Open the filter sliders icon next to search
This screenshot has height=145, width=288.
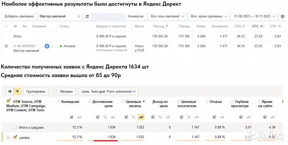[x=87, y=16]
